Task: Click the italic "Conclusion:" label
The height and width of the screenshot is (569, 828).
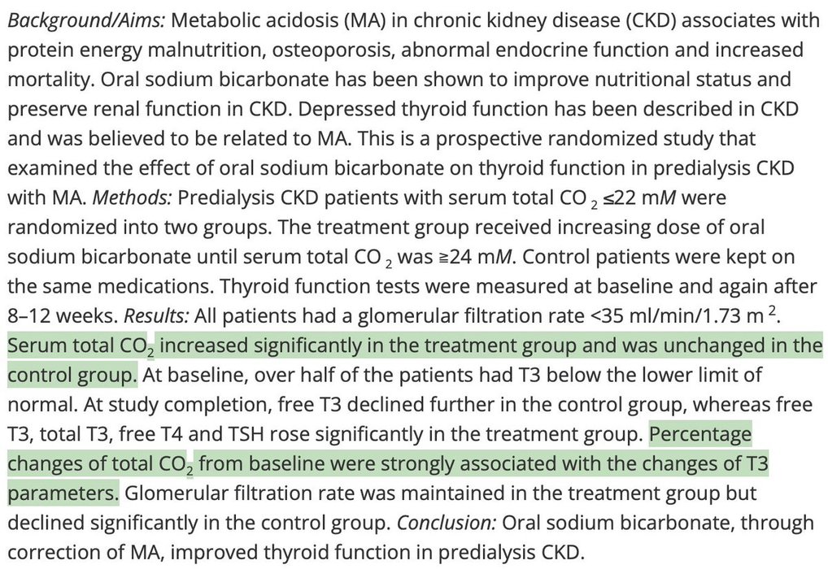Action: pos(447,523)
